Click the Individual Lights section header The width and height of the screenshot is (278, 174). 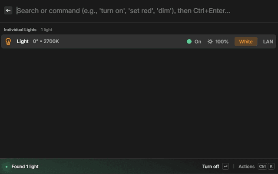[x=20, y=30]
